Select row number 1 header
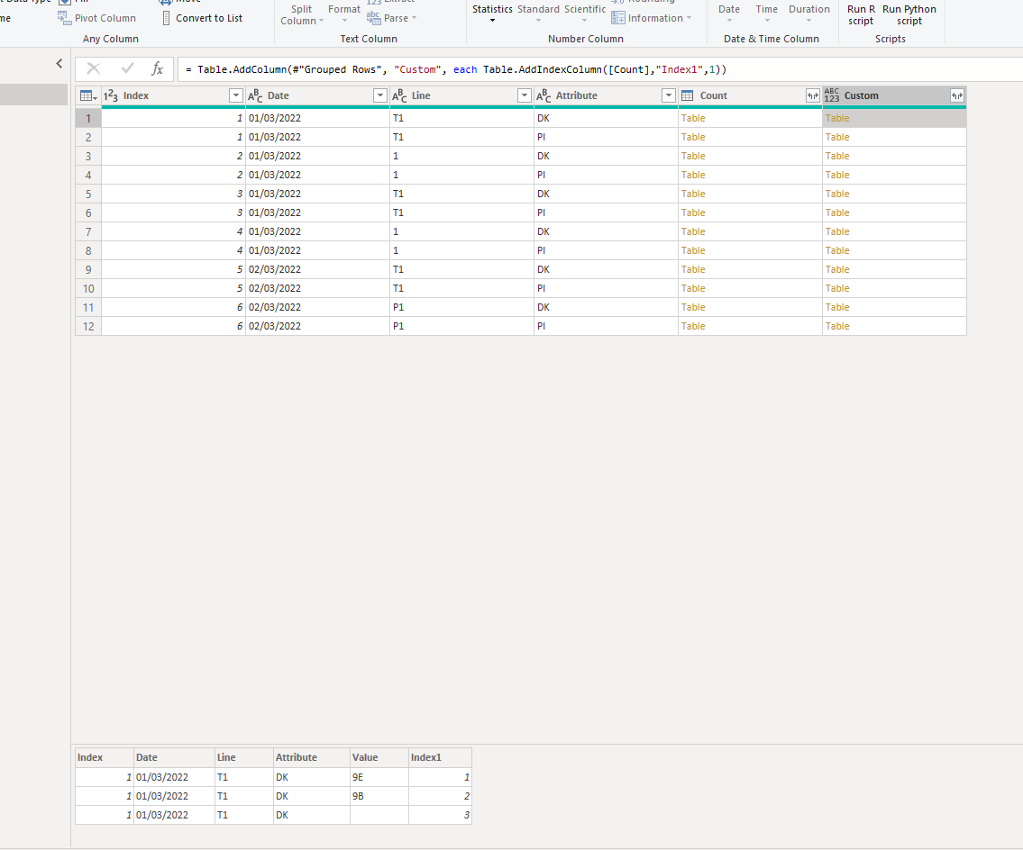This screenshot has height=850, width=1023. [x=88, y=119]
